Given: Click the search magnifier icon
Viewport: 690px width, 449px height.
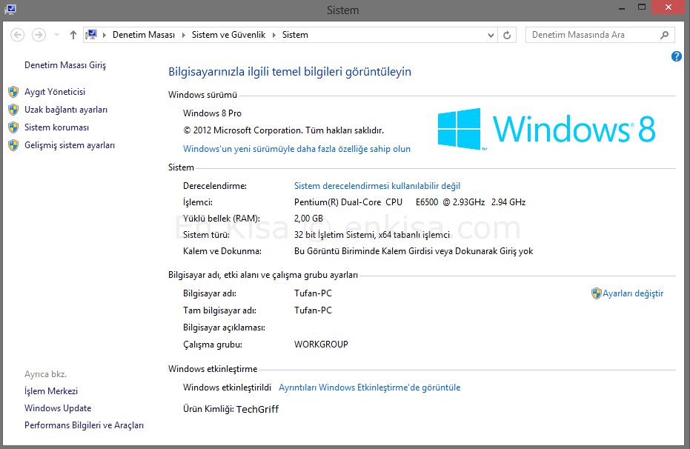Looking at the screenshot, I should [x=665, y=35].
